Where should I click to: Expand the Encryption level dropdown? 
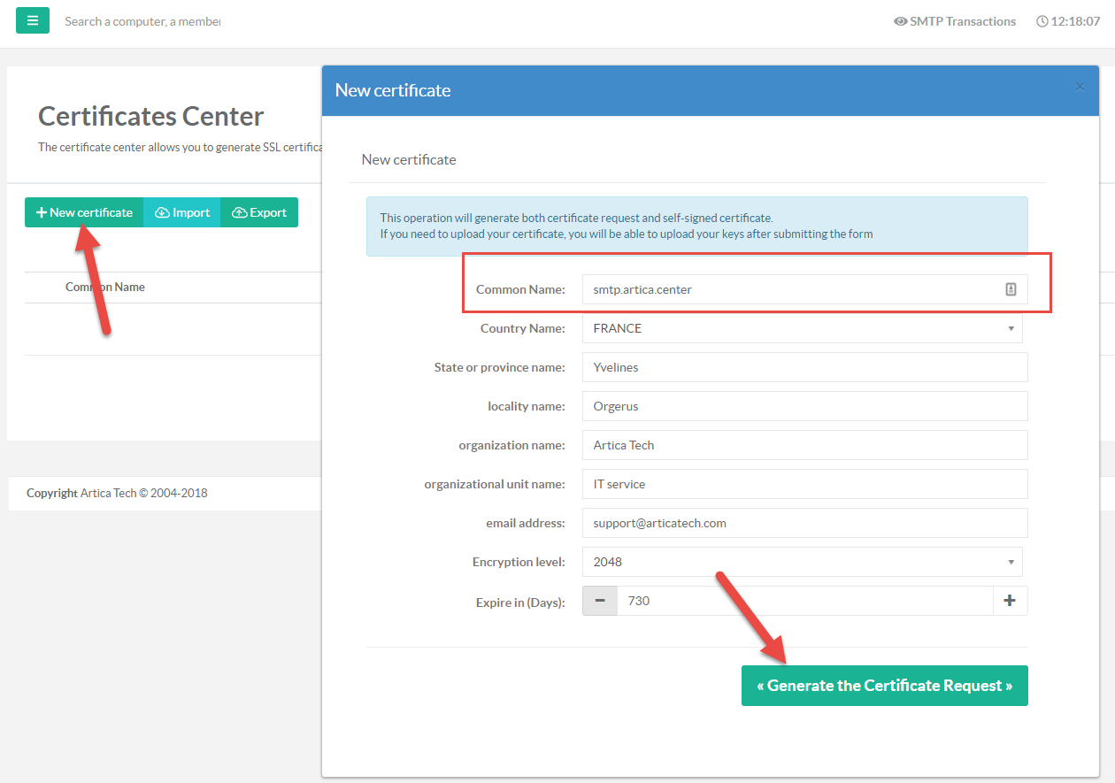(x=802, y=562)
